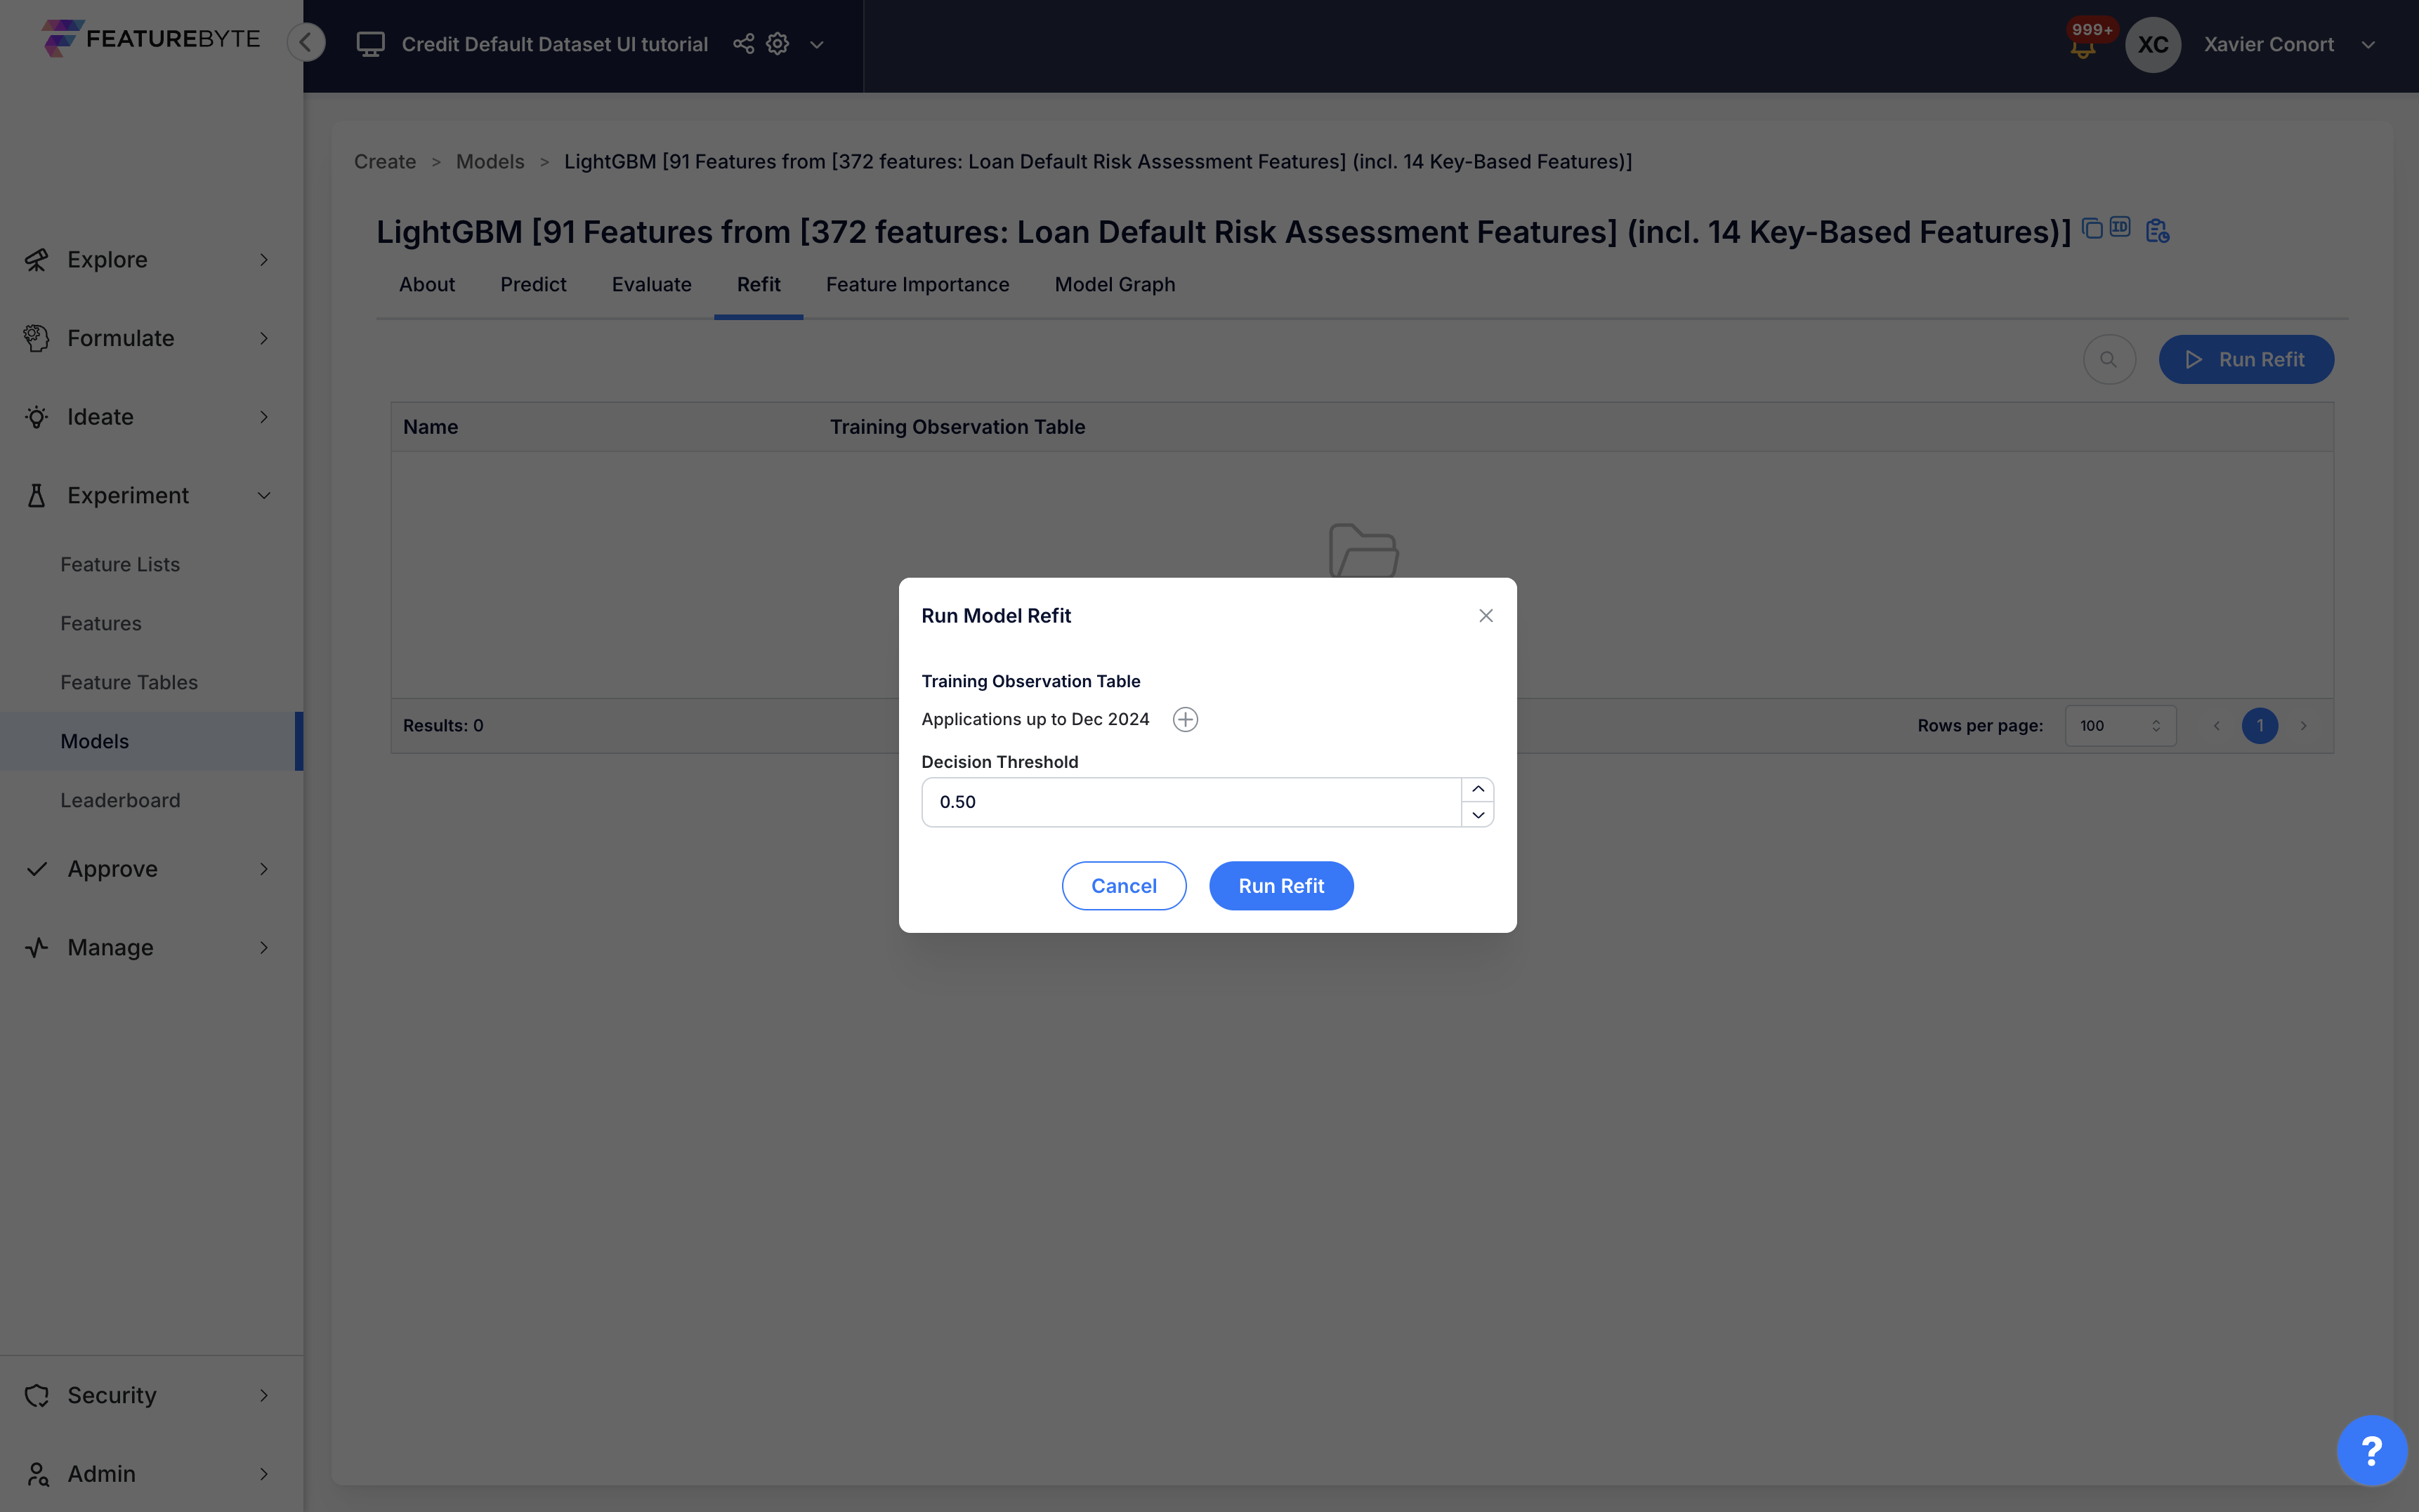Open the blue help question mark button
The height and width of the screenshot is (1512, 2419).
click(x=2371, y=1450)
